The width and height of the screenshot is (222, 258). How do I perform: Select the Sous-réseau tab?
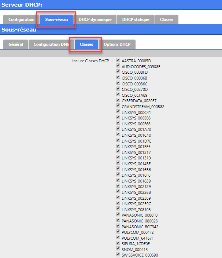pos(56,19)
